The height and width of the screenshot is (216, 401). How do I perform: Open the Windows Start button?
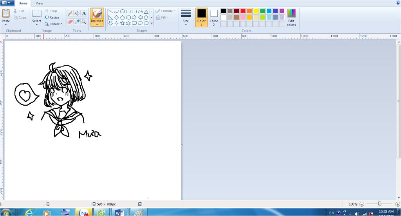5,212
